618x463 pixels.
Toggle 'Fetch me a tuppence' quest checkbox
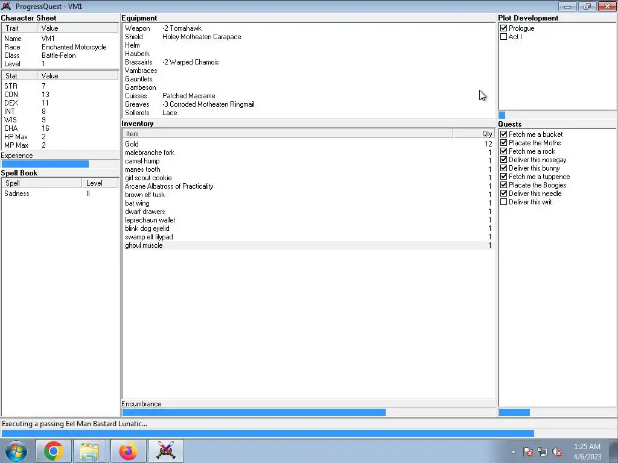pos(504,177)
